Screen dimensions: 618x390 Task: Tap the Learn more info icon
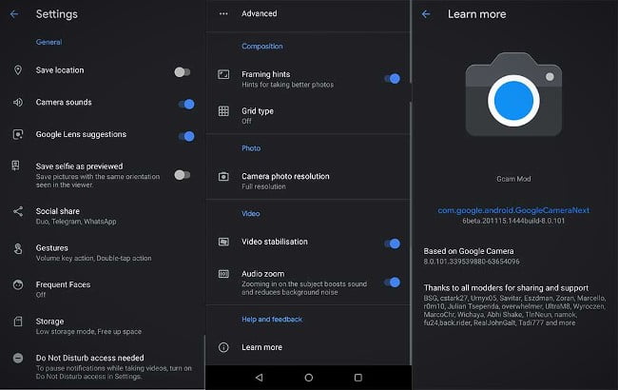click(223, 347)
